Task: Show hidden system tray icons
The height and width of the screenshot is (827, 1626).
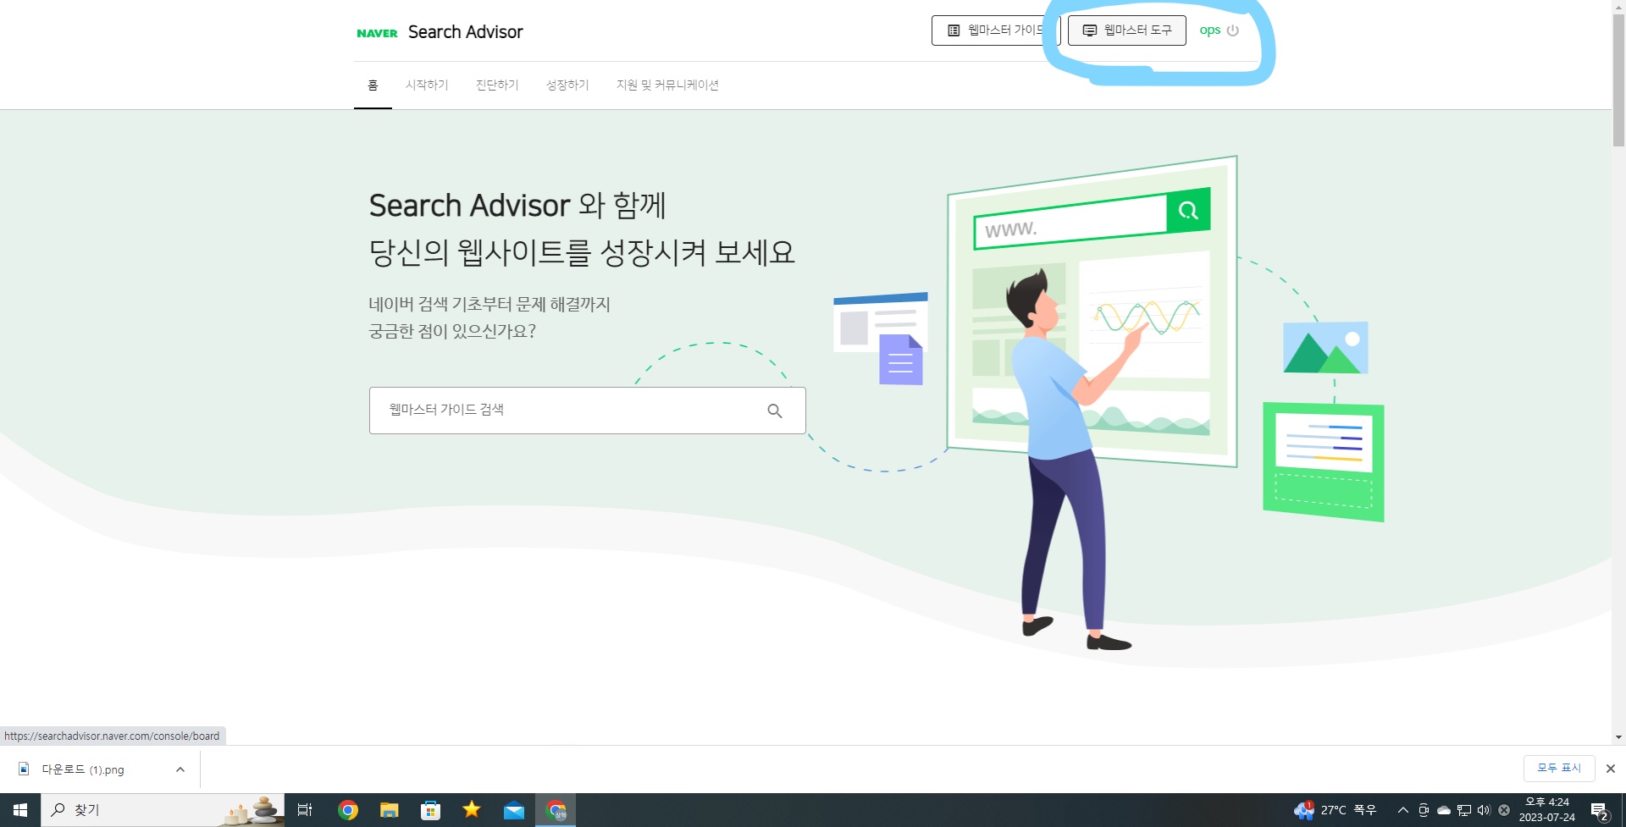Action: 1403,810
